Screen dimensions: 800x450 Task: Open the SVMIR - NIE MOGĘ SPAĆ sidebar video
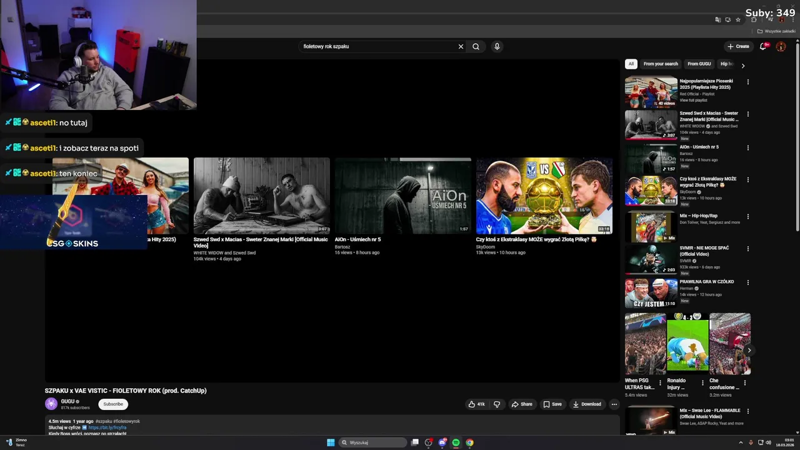click(651, 259)
